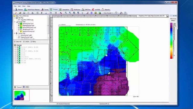
Task: Enable the ActiveSurvey1.path checkbox
Action: click(19, 35)
